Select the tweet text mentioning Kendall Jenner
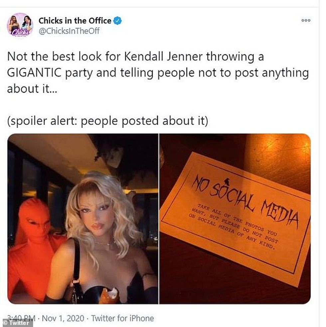Screen dimensions: 326x327 (x=158, y=73)
